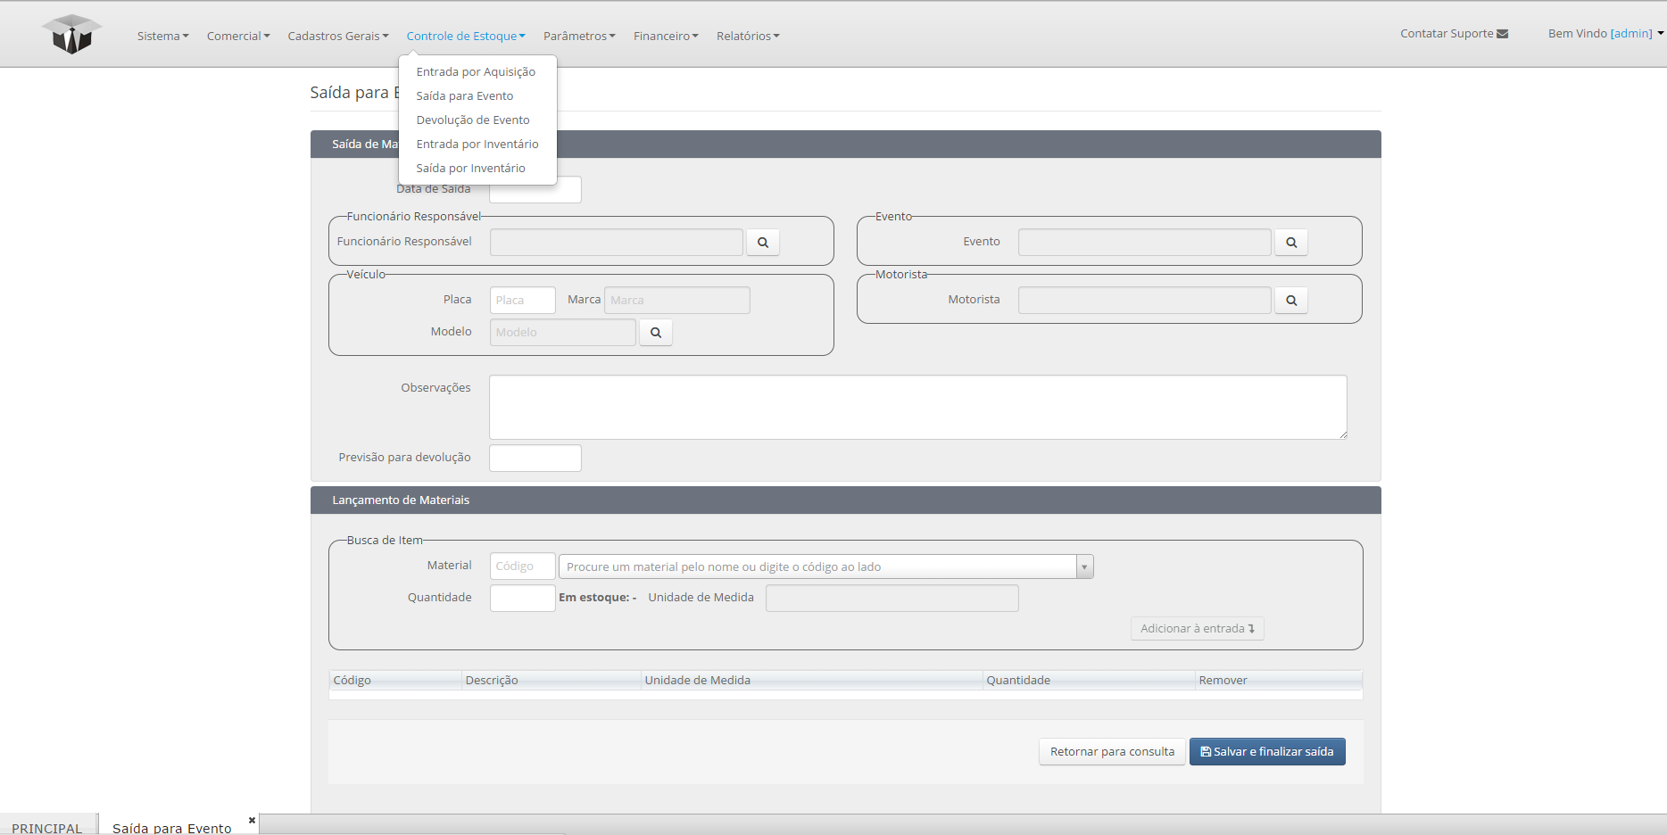Click the Marca input field

pos(677,301)
